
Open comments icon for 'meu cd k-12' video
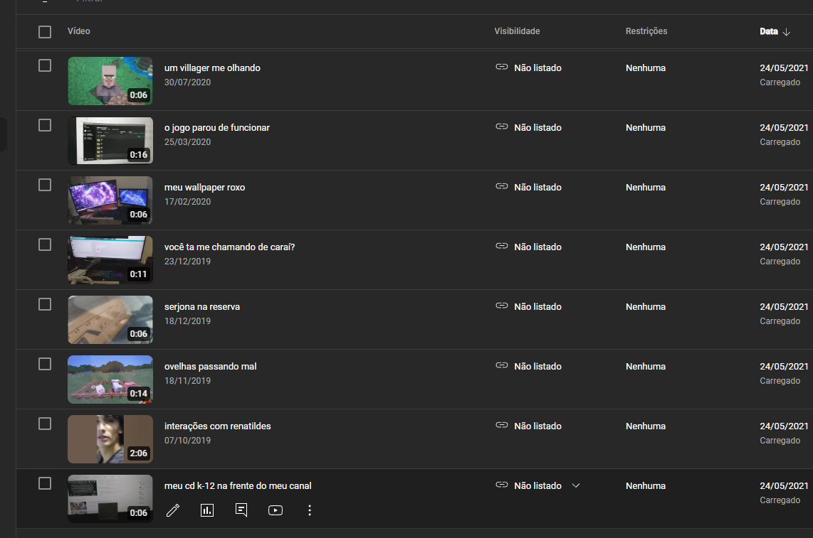[x=241, y=510]
